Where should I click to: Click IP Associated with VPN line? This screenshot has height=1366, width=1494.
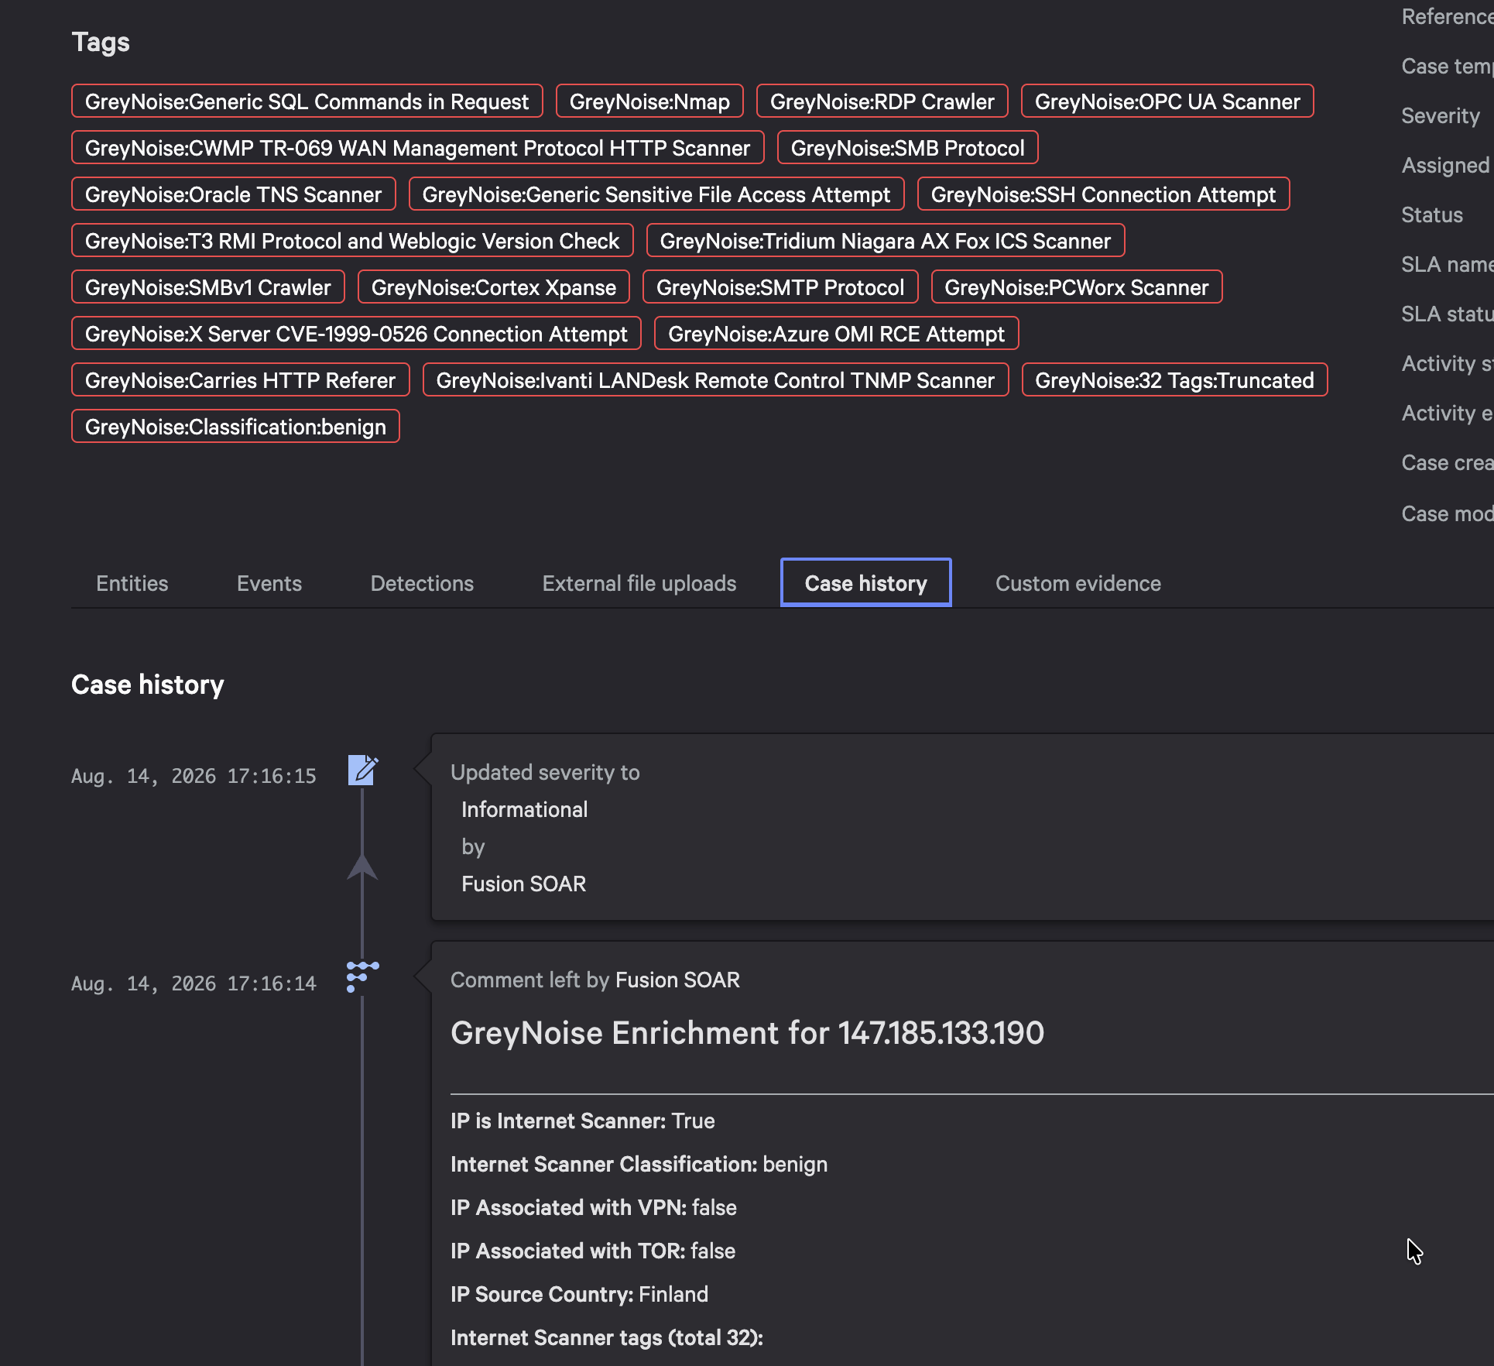tap(594, 1207)
